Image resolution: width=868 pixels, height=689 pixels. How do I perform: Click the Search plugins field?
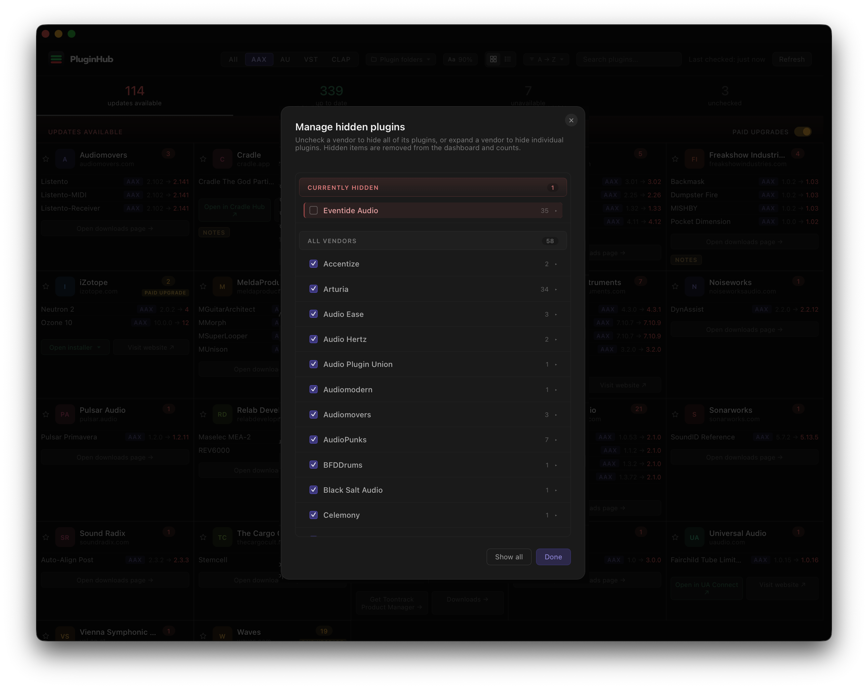(629, 59)
